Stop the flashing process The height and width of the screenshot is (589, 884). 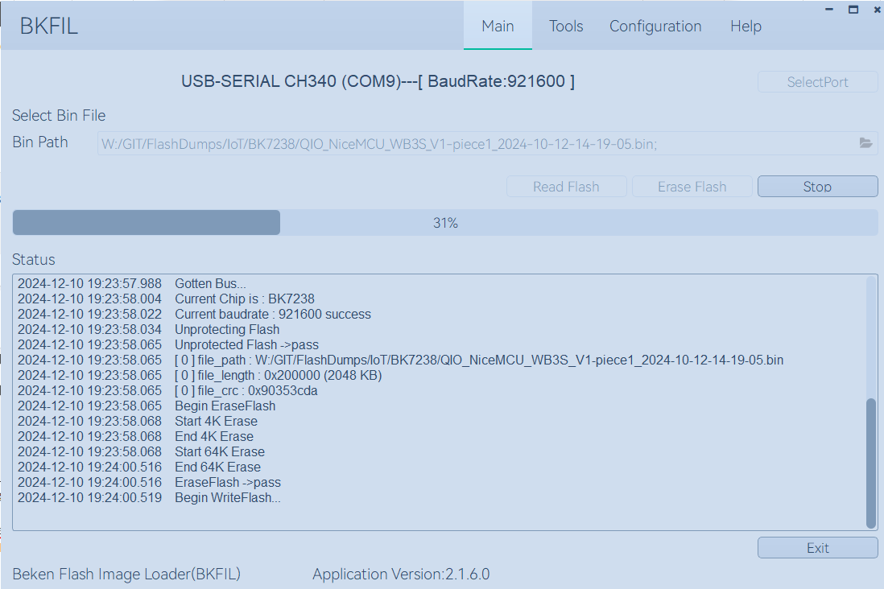(817, 187)
